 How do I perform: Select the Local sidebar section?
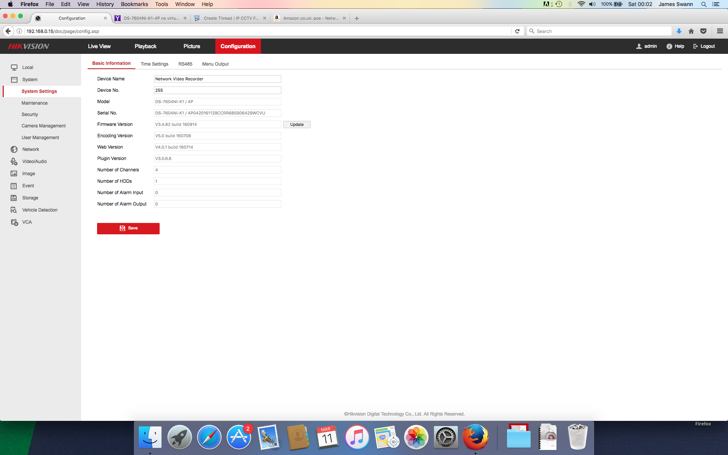pos(27,67)
